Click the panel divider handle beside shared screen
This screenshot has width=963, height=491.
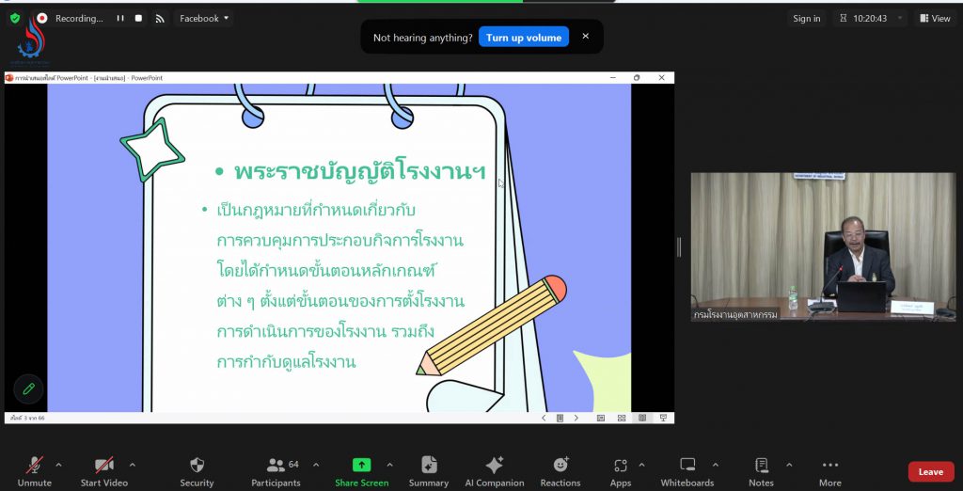pos(679,247)
